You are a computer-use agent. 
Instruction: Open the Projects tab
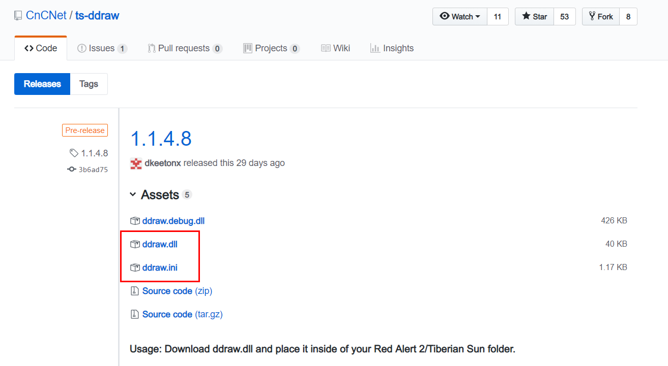[271, 48]
